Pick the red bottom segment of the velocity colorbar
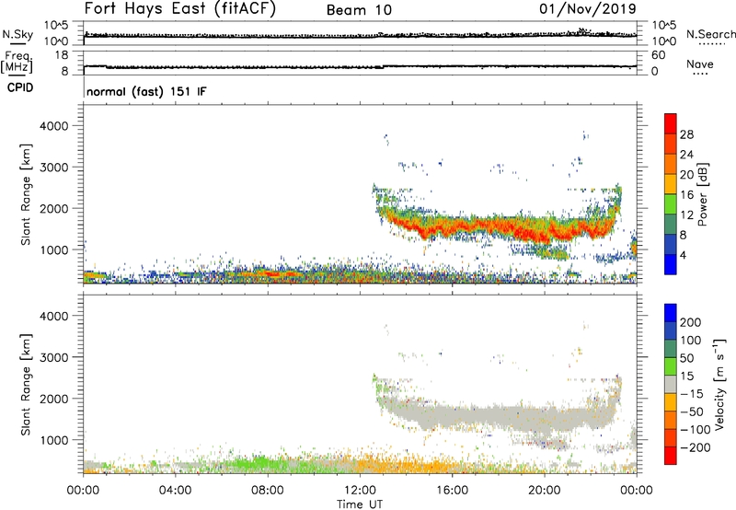The height and width of the screenshot is (510, 736). click(x=671, y=456)
